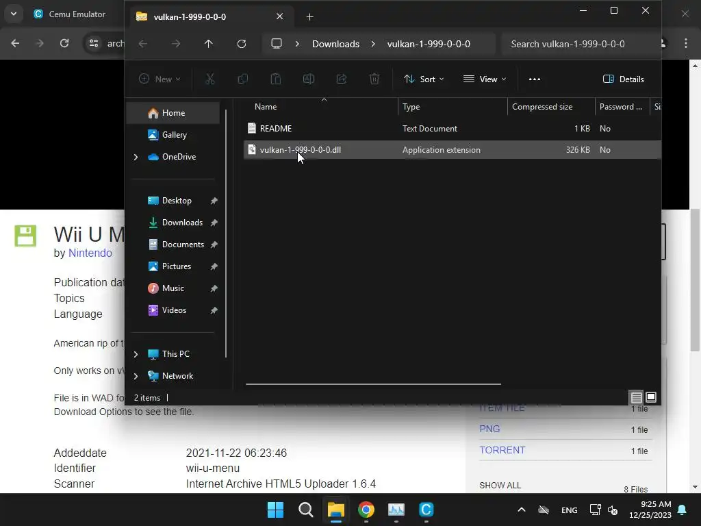
Task: Open Gallery in the navigation pane
Action: pos(173,135)
